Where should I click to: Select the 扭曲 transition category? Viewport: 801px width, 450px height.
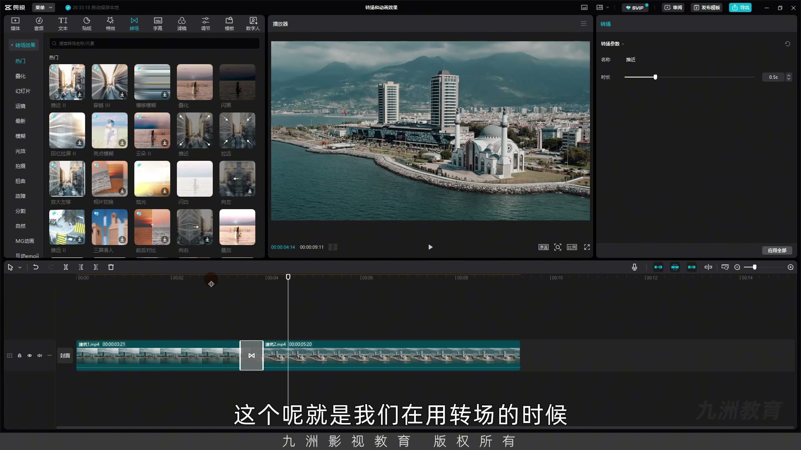[20, 181]
